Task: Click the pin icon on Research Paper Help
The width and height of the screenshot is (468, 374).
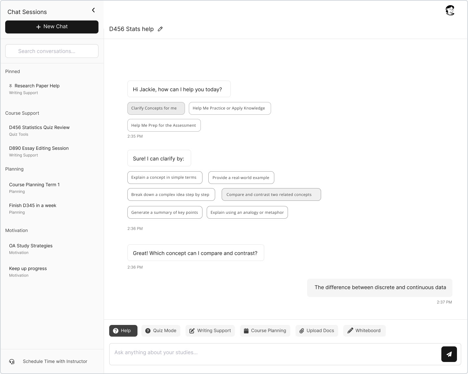Action: coord(11,86)
